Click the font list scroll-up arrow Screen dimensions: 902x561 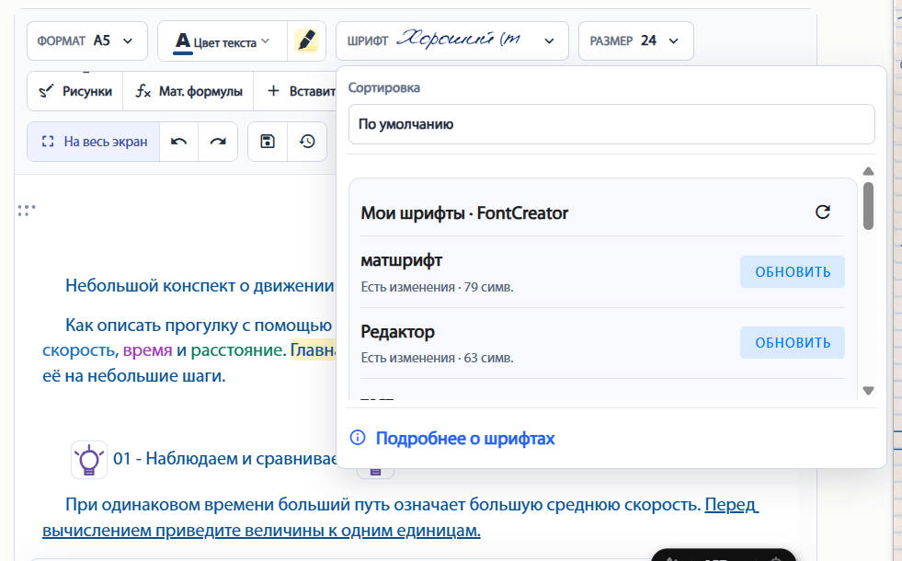point(868,171)
